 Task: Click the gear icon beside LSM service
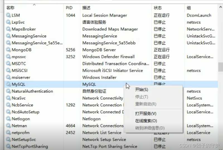[8, 15]
